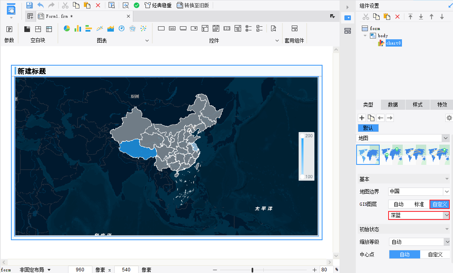Set GIS layer to 自动
The height and width of the screenshot is (273, 453).
pos(398,204)
